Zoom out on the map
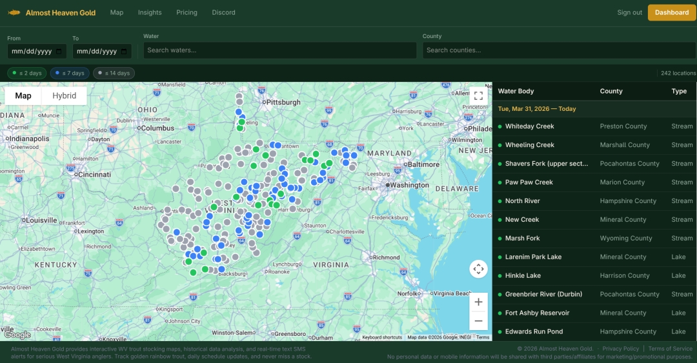 pos(478,320)
